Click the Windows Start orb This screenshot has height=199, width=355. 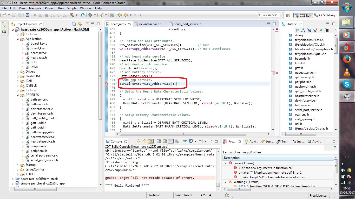(347, 8)
